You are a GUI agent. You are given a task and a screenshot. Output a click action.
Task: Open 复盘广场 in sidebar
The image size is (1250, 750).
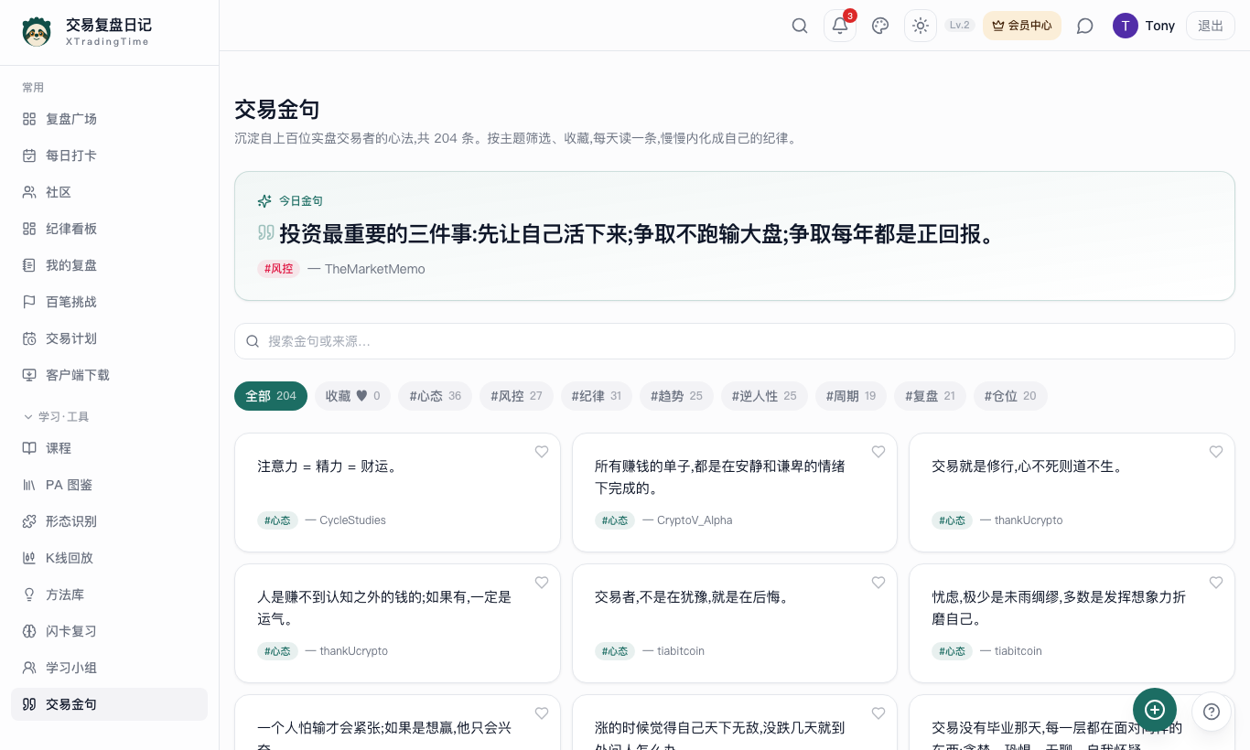[x=109, y=119]
